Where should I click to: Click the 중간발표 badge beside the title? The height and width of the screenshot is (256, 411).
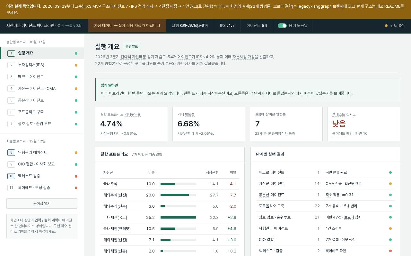(x=132, y=47)
